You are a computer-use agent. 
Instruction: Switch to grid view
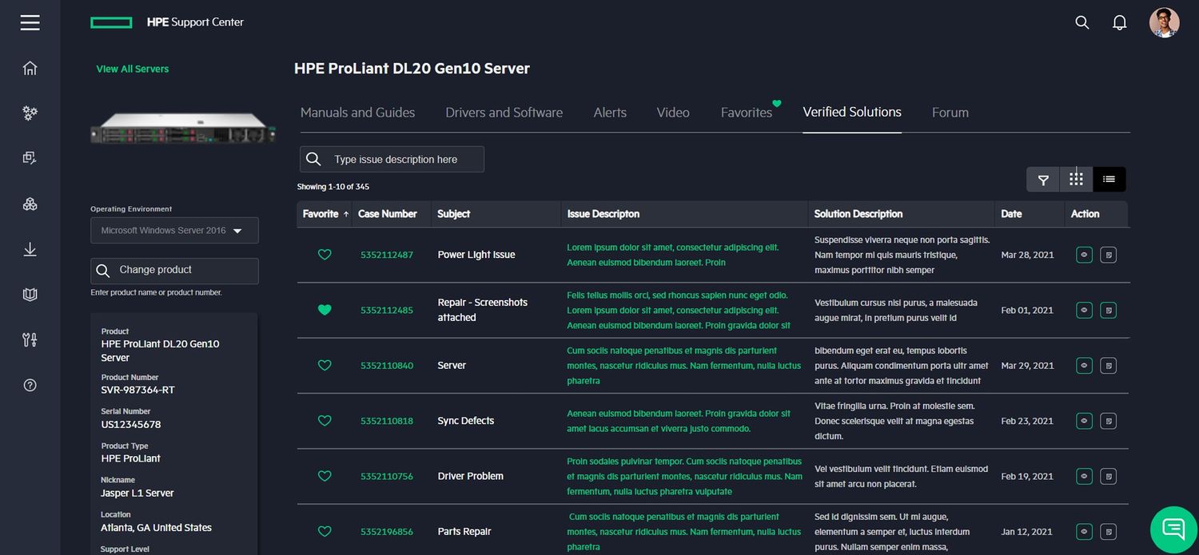(1076, 180)
